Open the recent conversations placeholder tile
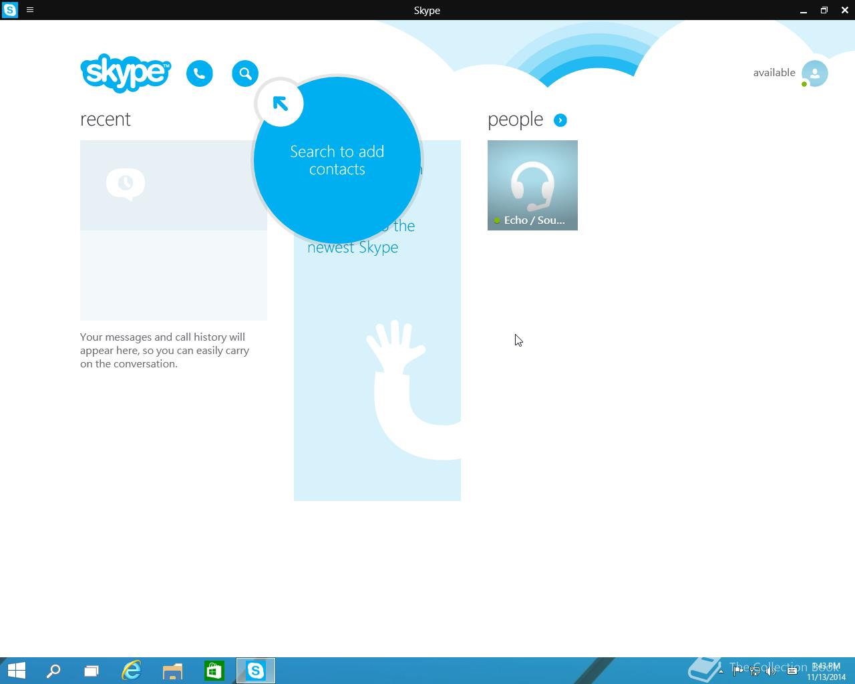855x684 pixels. pos(174,230)
